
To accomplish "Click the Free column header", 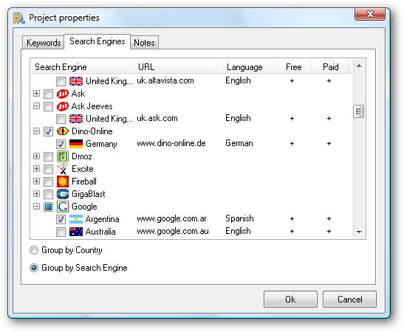I will (293, 67).
